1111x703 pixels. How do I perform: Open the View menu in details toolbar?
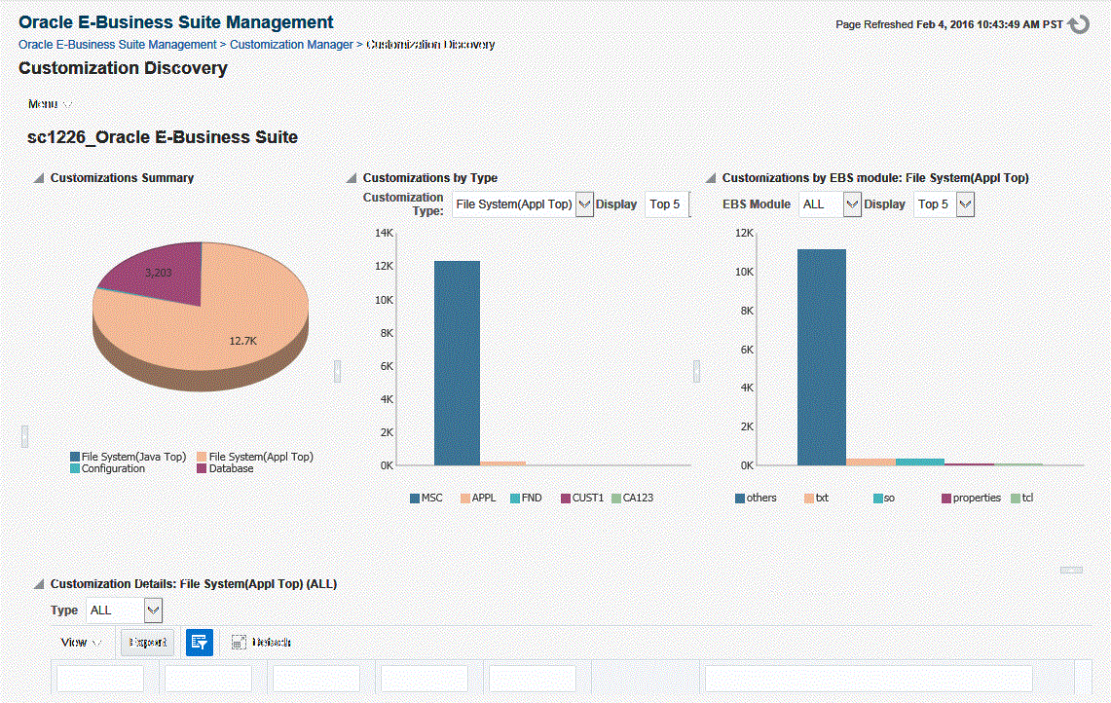coord(81,642)
